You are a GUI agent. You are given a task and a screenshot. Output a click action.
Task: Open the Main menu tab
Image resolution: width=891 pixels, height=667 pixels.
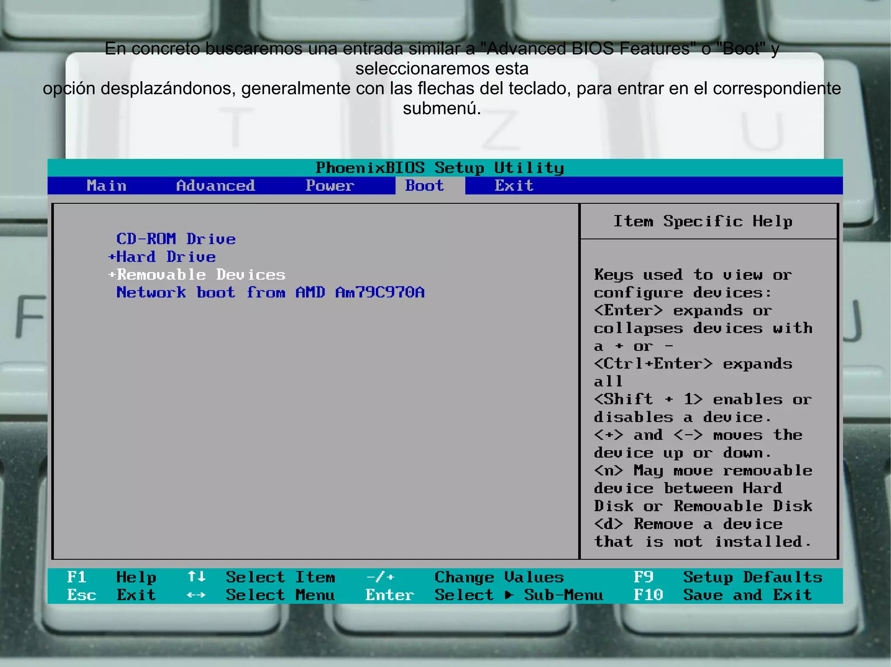pos(107,186)
